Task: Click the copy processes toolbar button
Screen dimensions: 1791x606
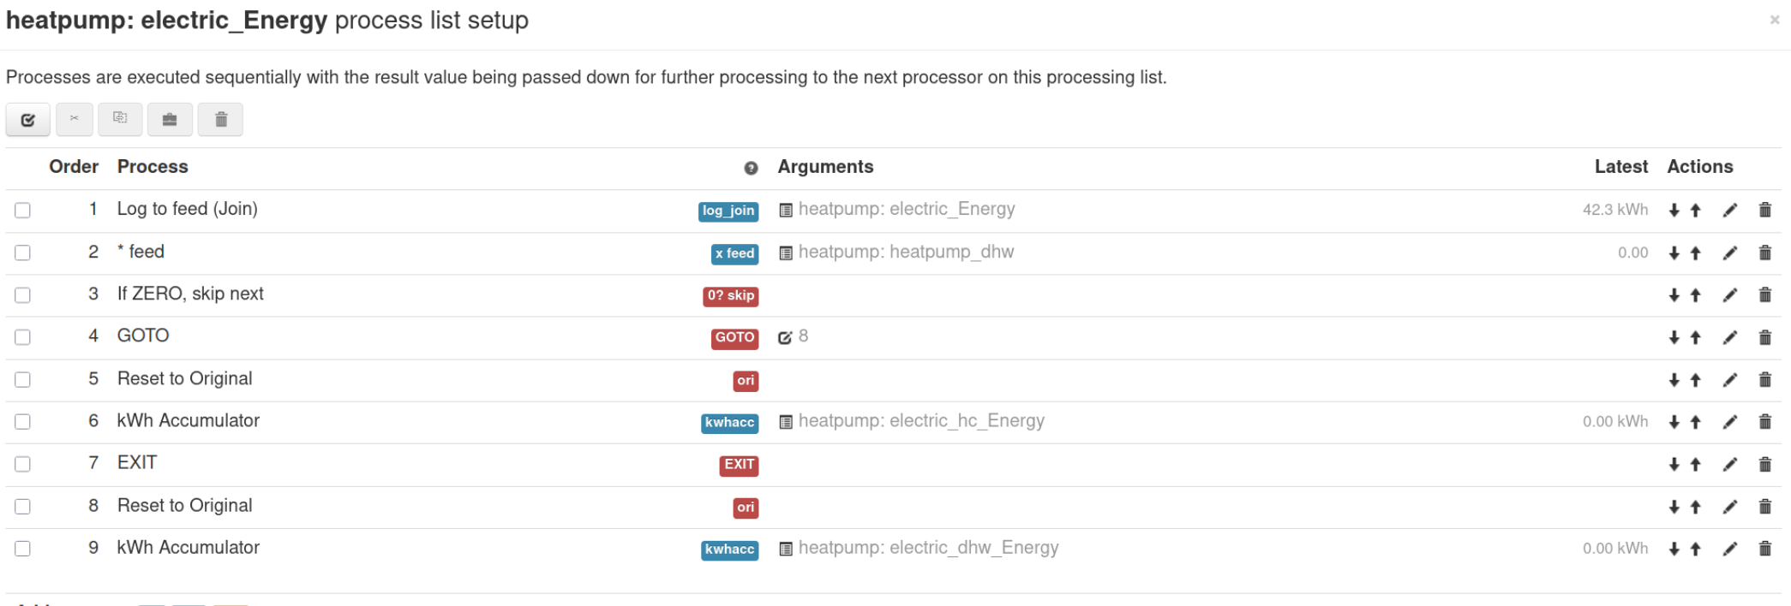Action: click(120, 119)
